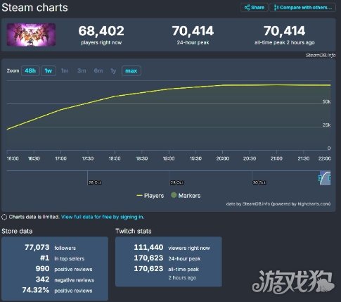Click the #1 in top sellers row
The height and width of the screenshot is (302, 341).
(x=62, y=258)
